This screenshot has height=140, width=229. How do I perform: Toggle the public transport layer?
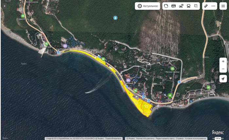click(x=189, y=6)
